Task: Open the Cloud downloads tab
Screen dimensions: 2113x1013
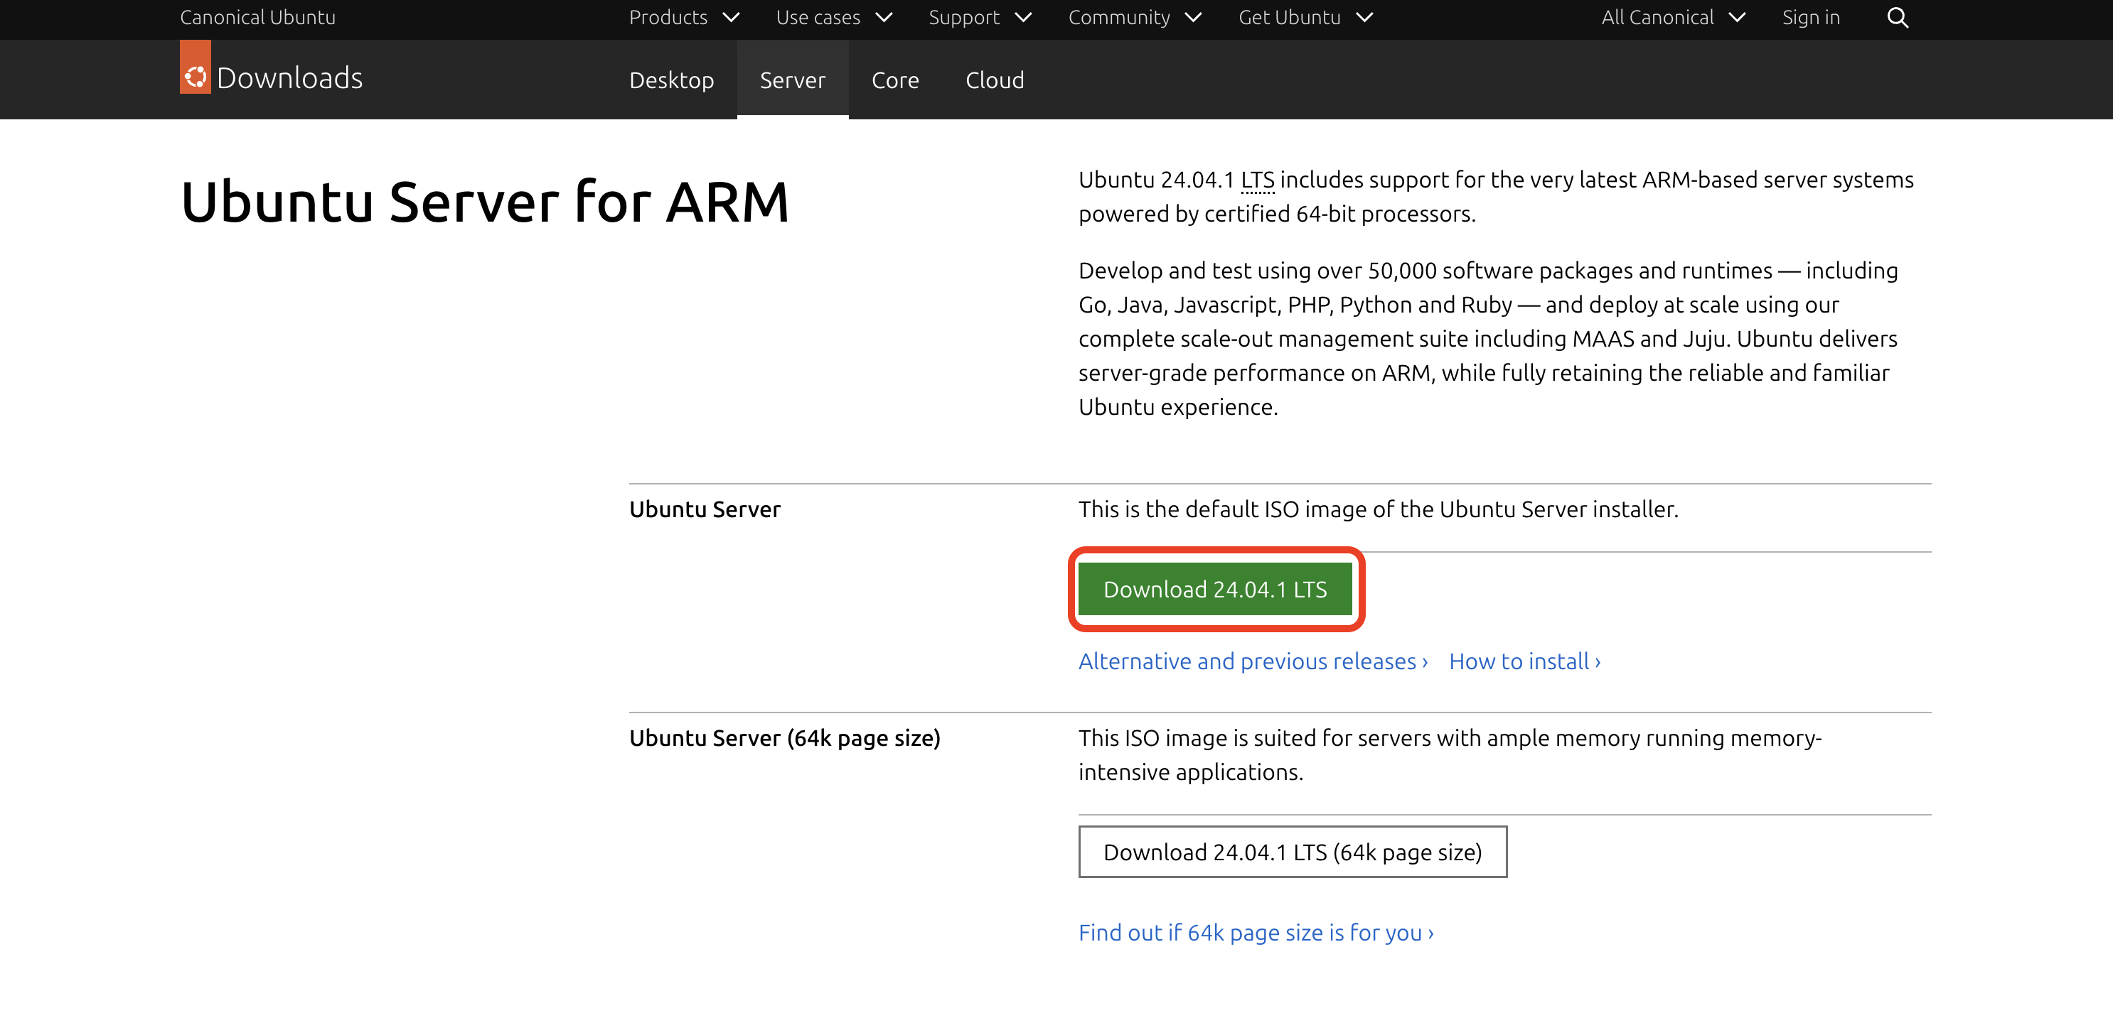Action: (994, 80)
